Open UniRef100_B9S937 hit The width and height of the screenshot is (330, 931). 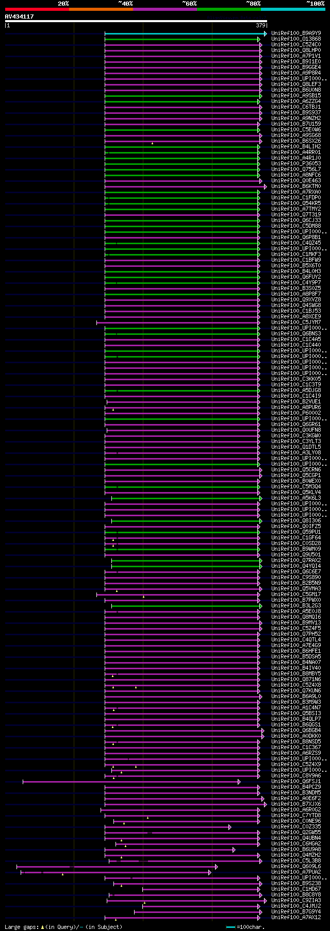point(296,113)
